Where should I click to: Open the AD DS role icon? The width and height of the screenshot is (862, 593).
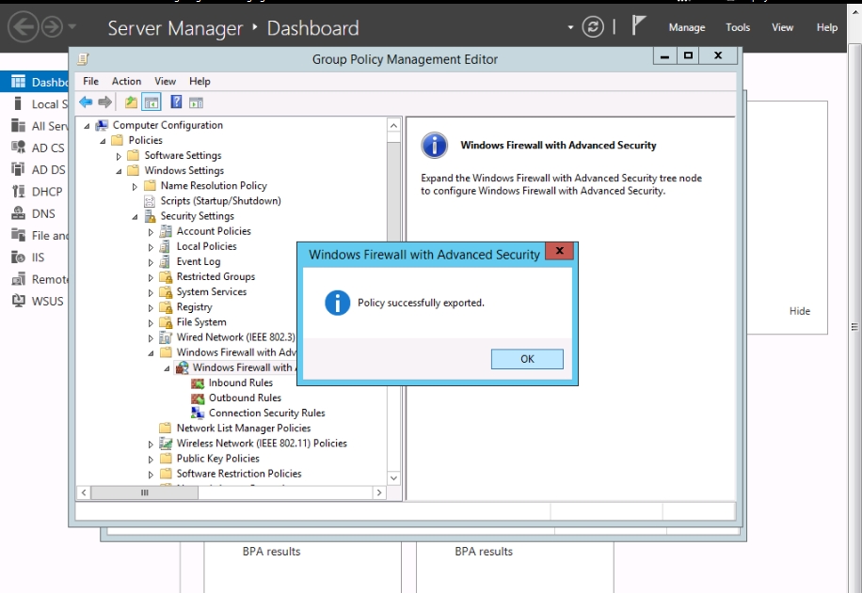pos(18,170)
